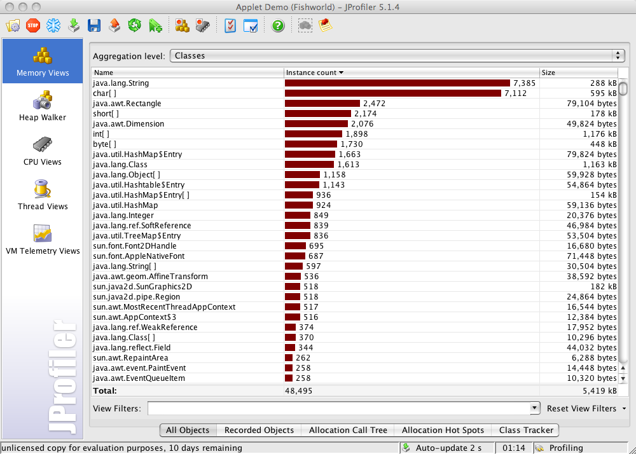Open session settings red checklist icon
This screenshot has width=636, height=454.
tap(230, 26)
